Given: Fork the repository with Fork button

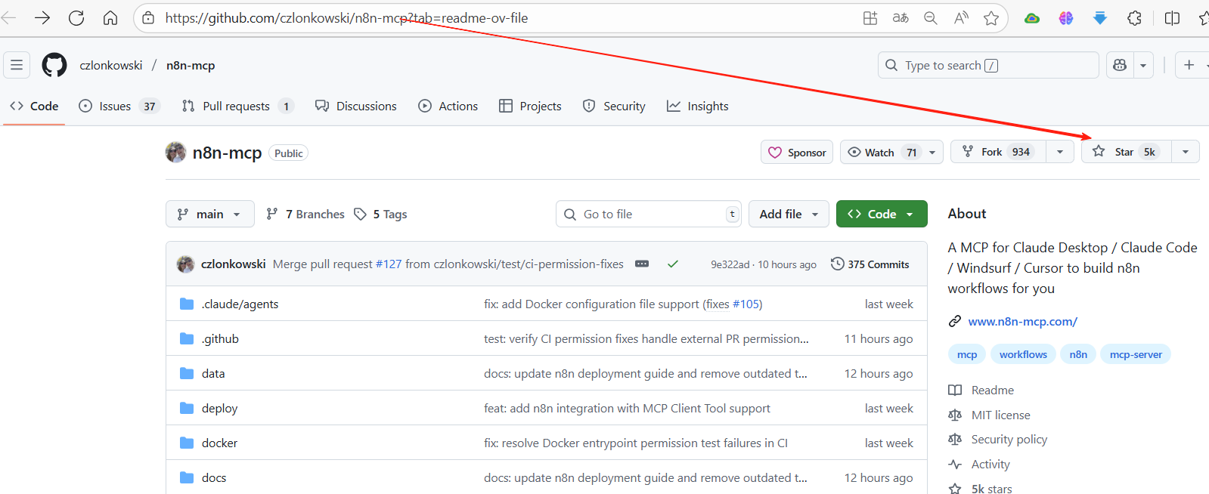Looking at the screenshot, I should (x=999, y=152).
